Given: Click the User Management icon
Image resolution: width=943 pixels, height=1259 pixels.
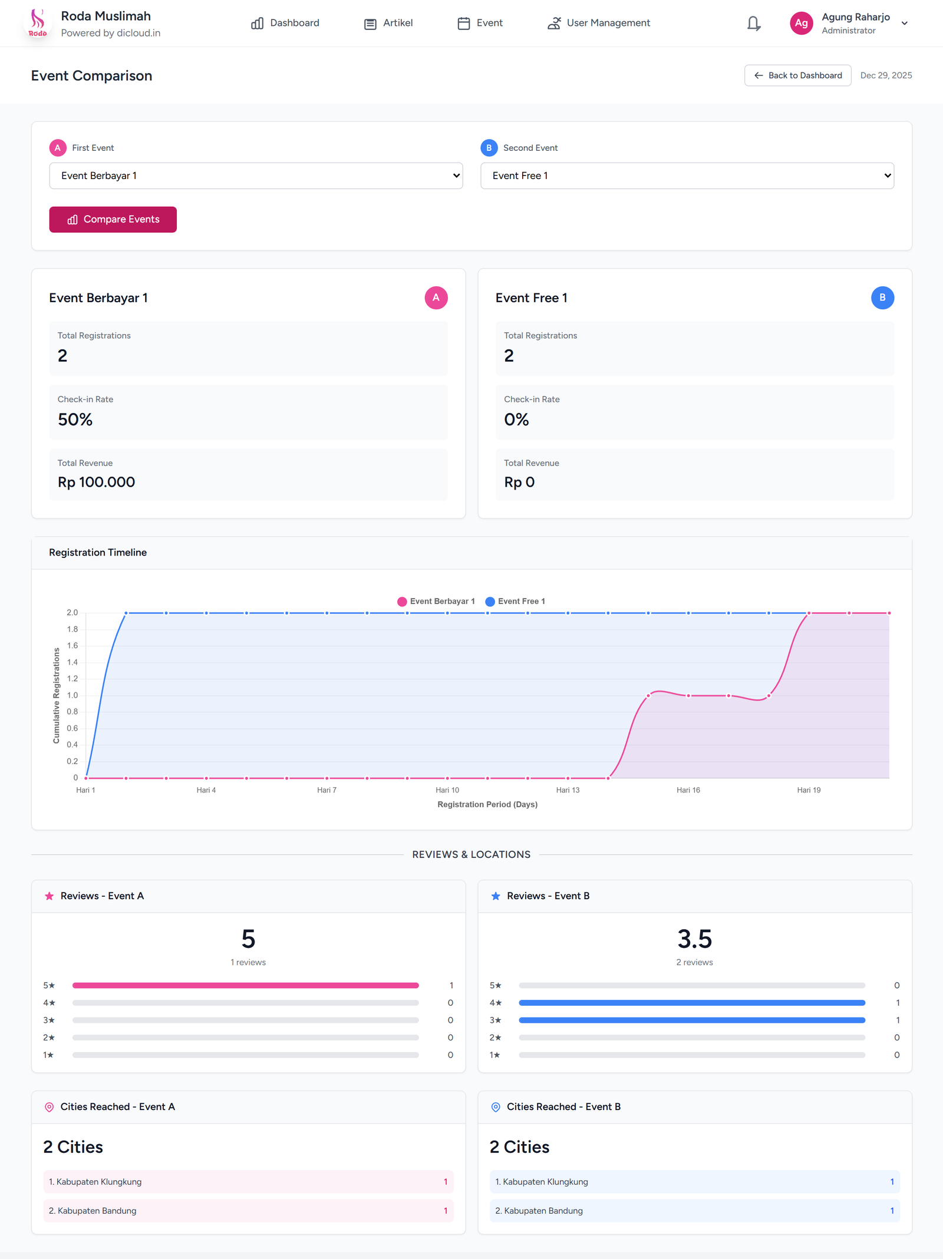Looking at the screenshot, I should (x=554, y=23).
